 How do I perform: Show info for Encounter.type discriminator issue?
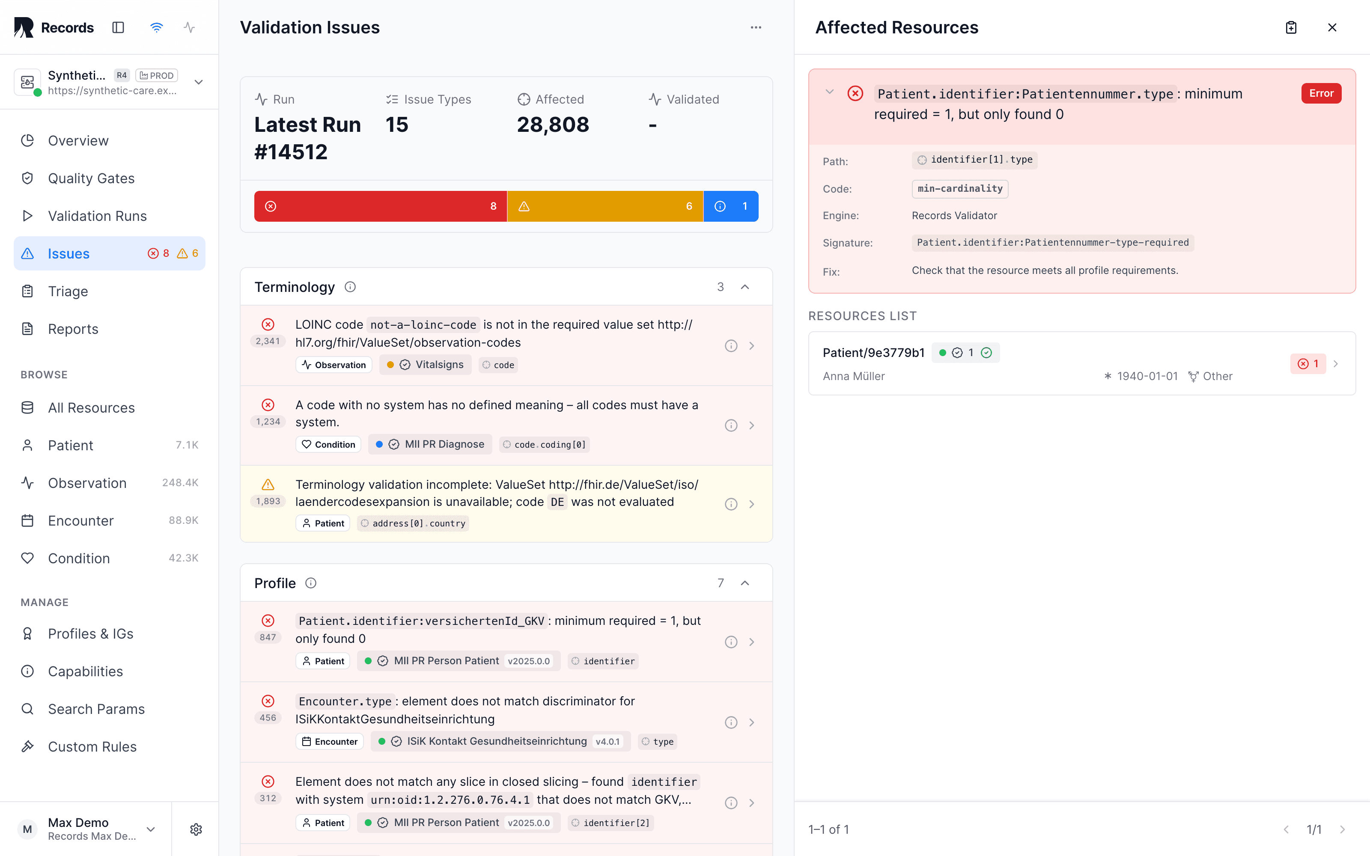click(731, 722)
